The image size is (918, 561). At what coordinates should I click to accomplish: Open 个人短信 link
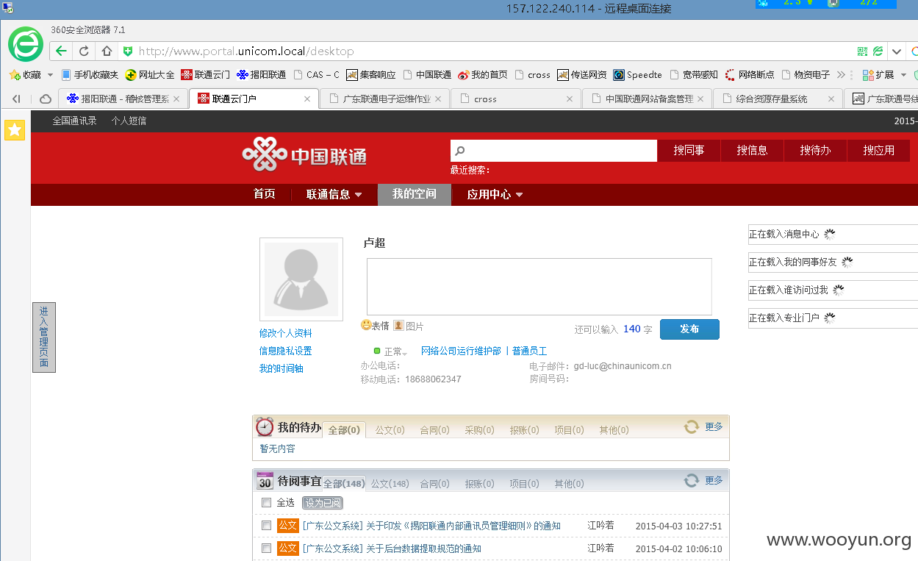click(129, 121)
